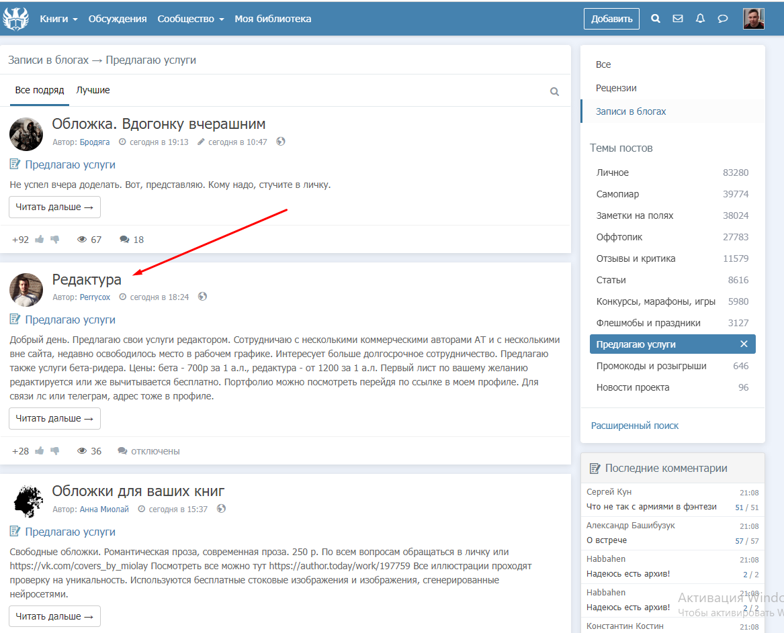Open Perrycox's avatar picture
Viewport: 784px width, 633px height.
26,290
